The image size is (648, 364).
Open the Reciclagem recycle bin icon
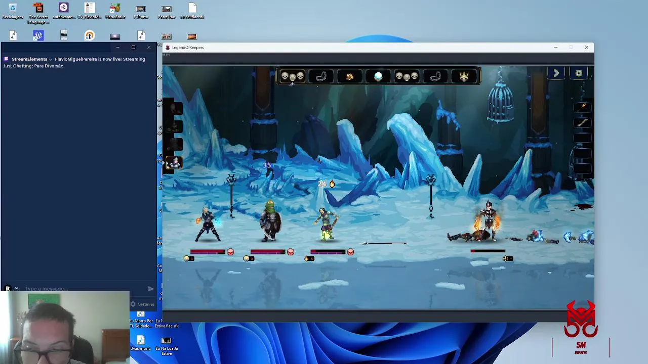[x=13, y=12]
